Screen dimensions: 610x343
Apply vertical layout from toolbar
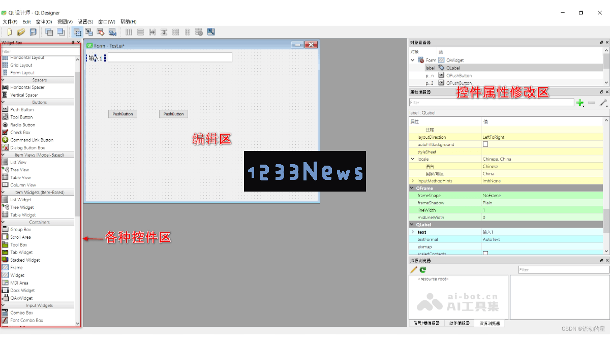pos(140,32)
